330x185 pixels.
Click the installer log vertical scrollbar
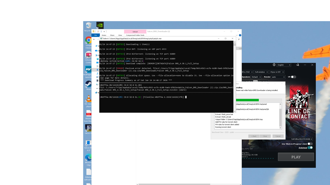280,116
